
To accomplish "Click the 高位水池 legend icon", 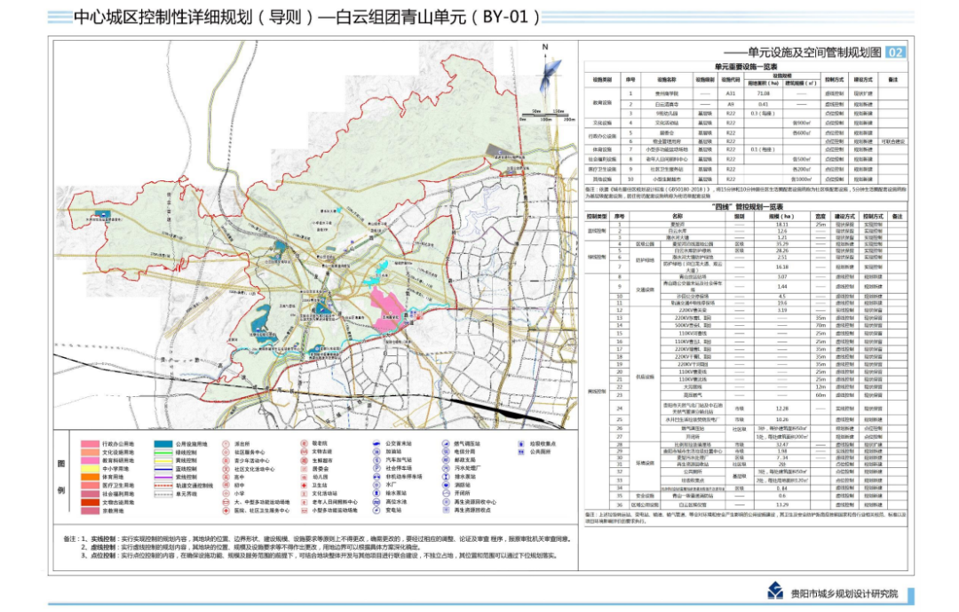I will click(377, 501).
